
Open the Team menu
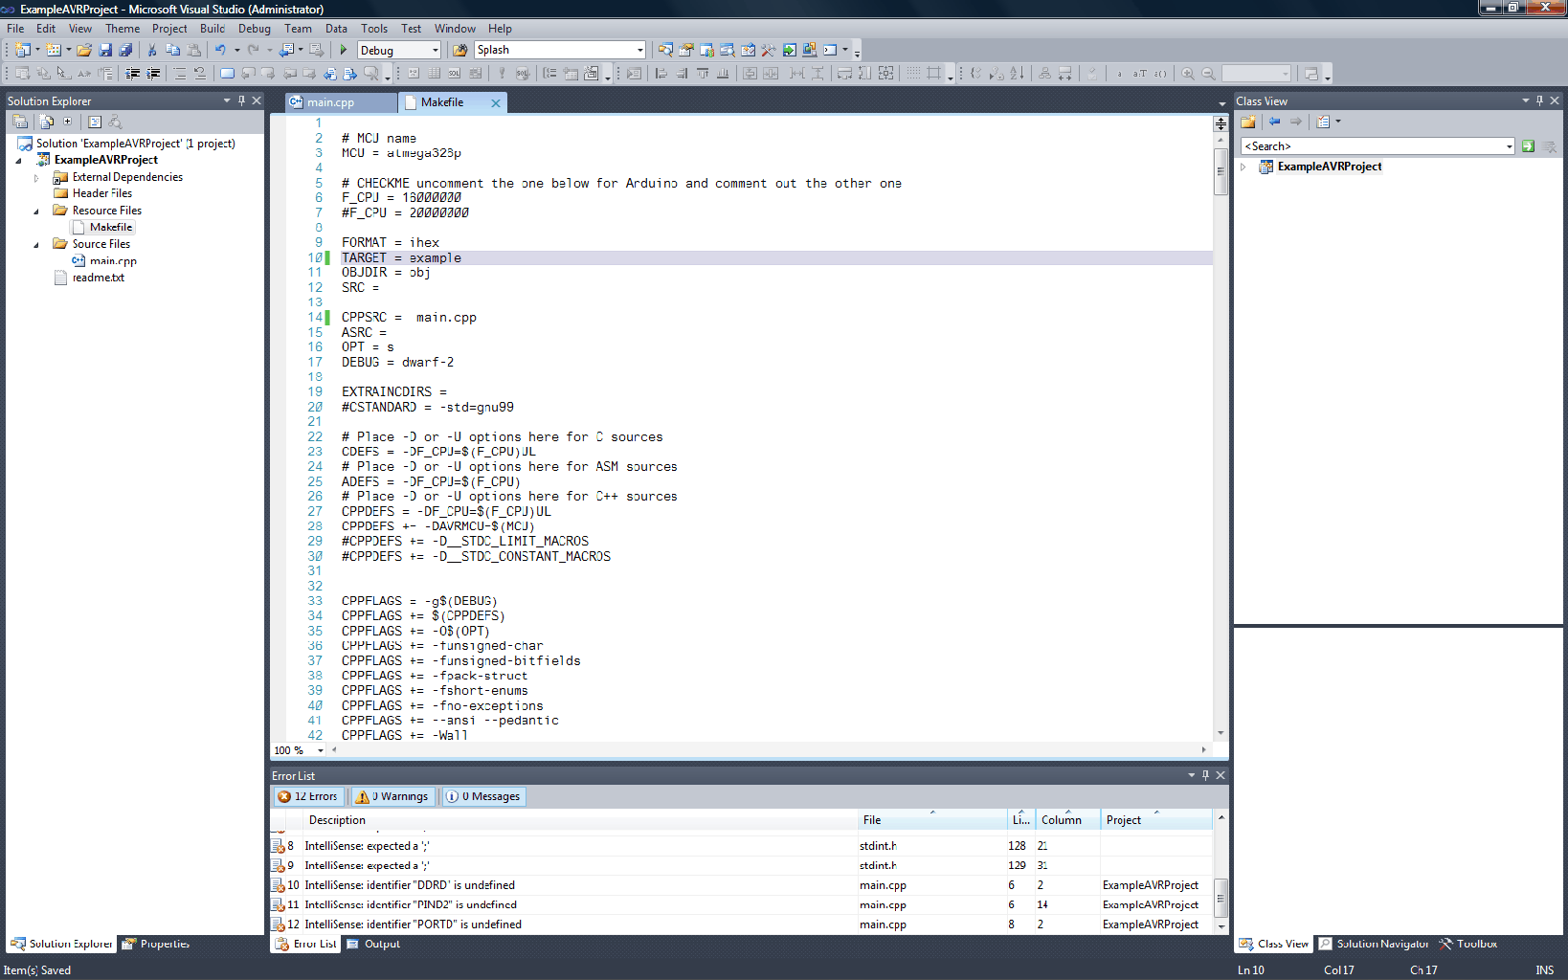point(298,28)
